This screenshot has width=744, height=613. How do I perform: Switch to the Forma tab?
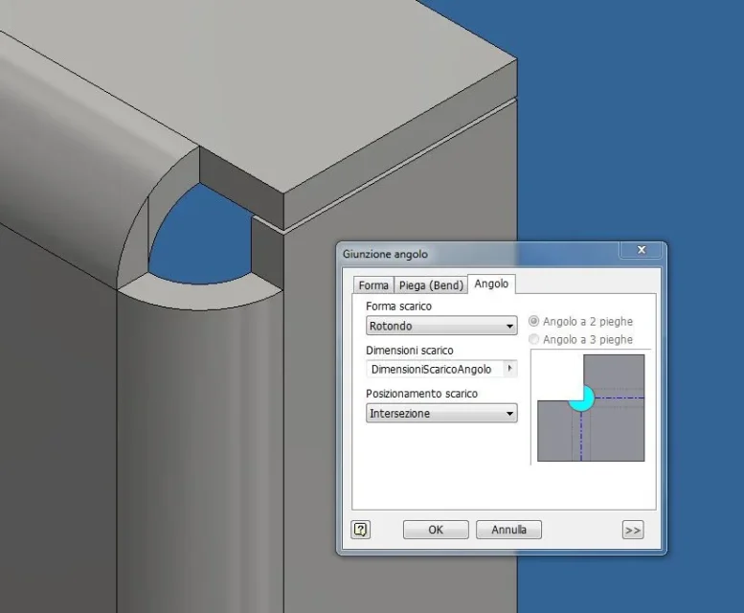tap(373, 285)
